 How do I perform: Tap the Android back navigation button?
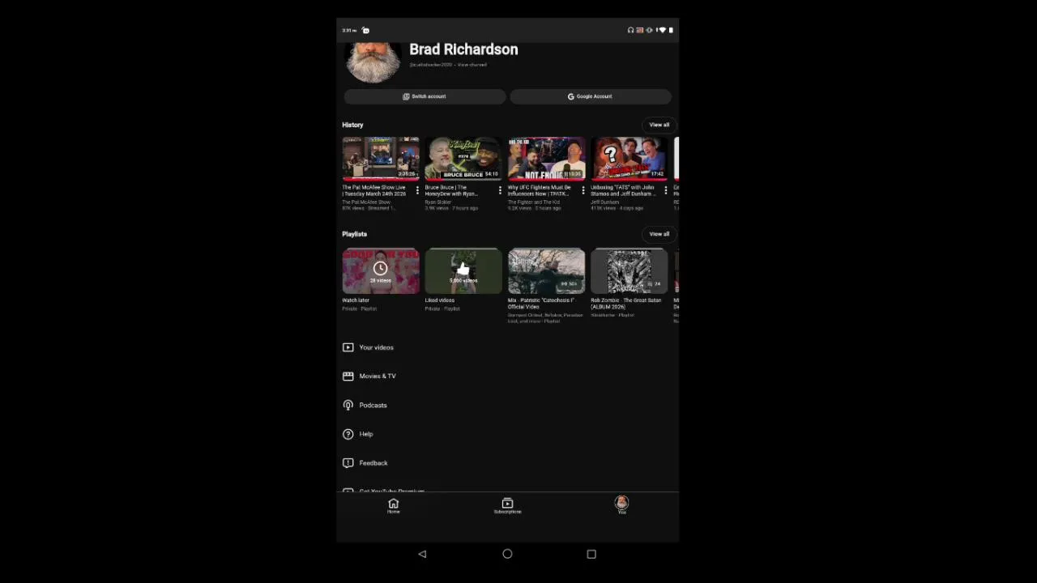click(x=422, y=554)
